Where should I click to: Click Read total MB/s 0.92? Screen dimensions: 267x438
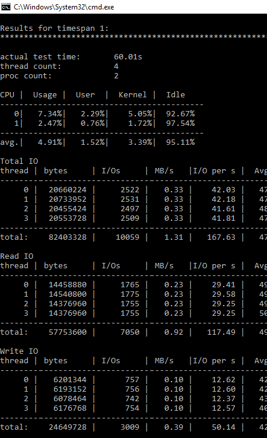click(174, 332)
